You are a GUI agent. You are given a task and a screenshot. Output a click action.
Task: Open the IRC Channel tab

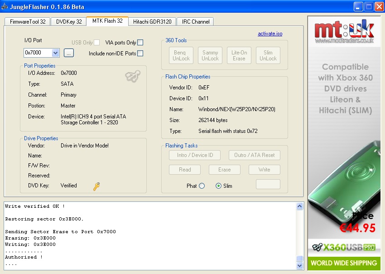(x=196, y=21)
